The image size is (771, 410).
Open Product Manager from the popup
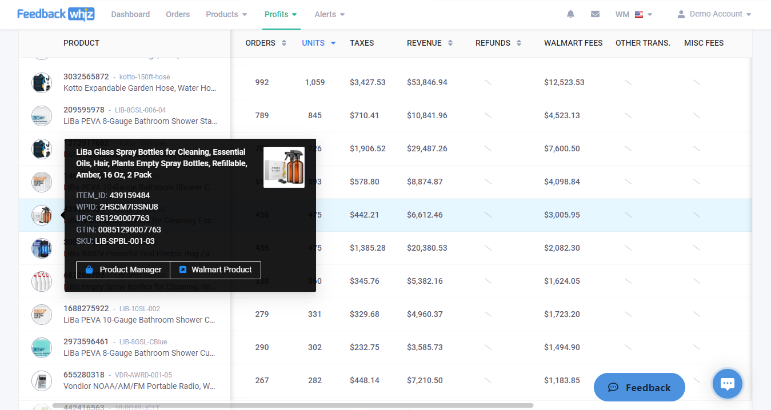pos(123,270)
